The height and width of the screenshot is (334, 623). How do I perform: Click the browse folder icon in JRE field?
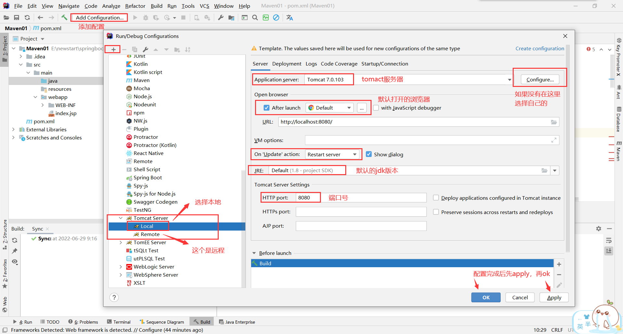pos(544,171)
